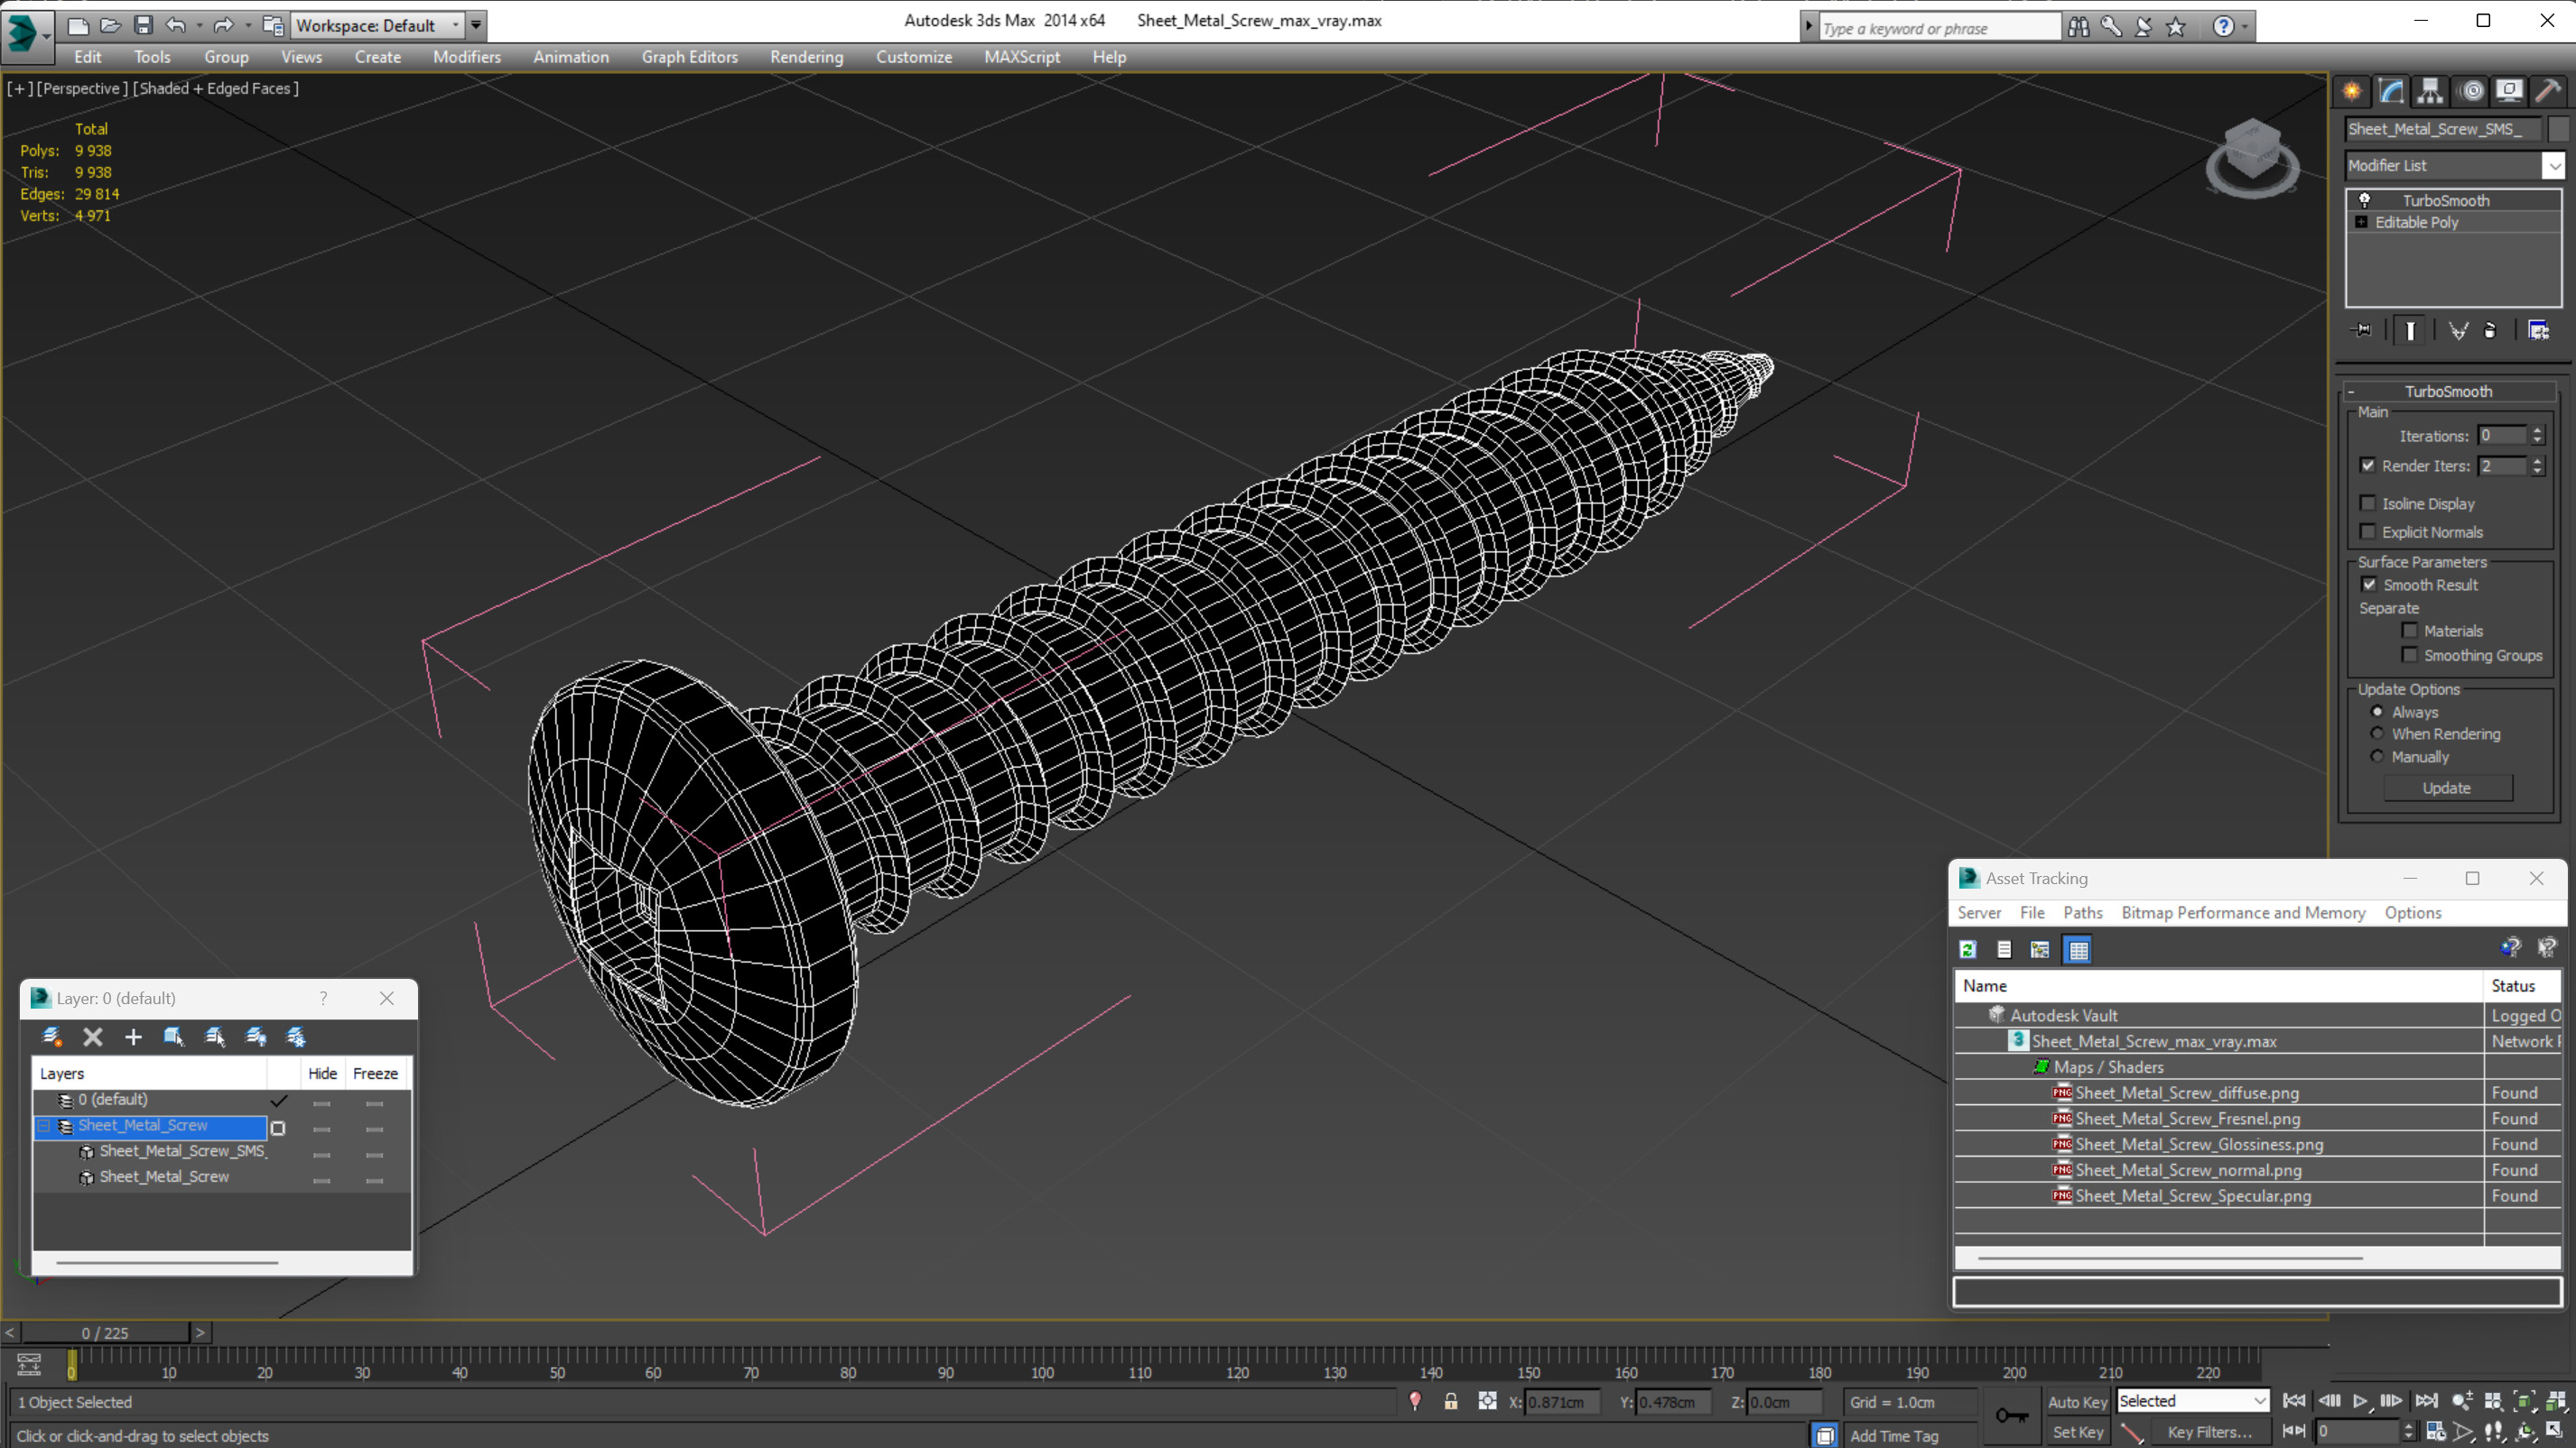The image size is (2576, 1448).
Task: Toggle Render Iters checkbox
Action: (2367, 465)
